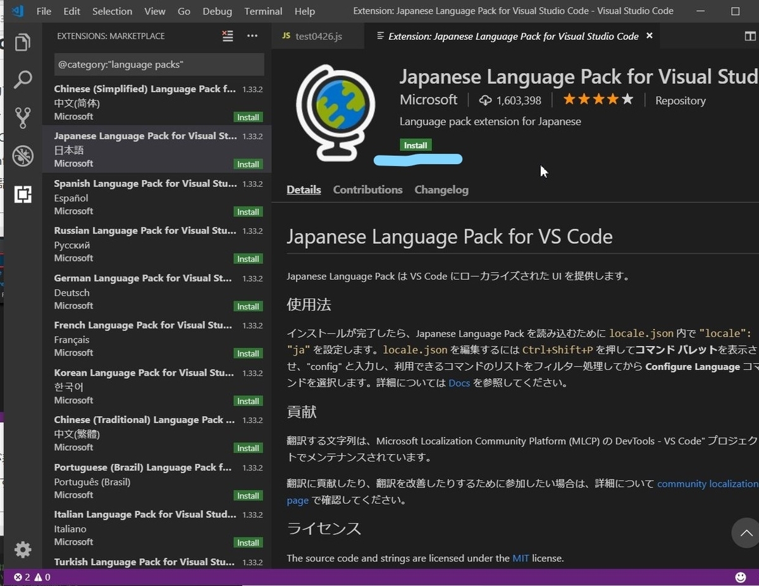
Task: Select Turkish Language Pack list entry
Action: 157,561
